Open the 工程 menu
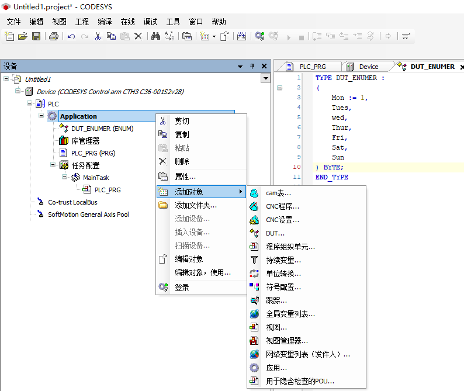This screenshot has height=391, width=464. pos(82,22)
